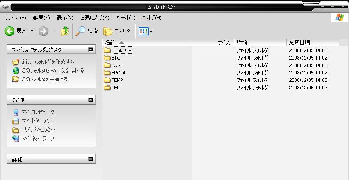This screenshot has width=349, height=180.
Task: Open 共有ドキュメント link
Action: pyautogui.click(x=39, y=130)
